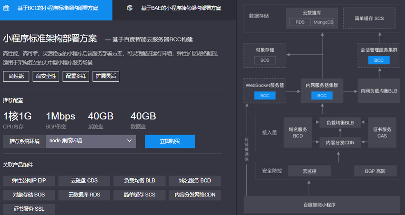Screen dimensions: 405x215
Task: Click the BOS box under 对象存储
Action: (x=265, y=60)
